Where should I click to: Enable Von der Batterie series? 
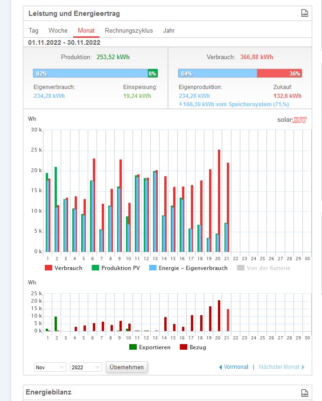coord(264,268)
